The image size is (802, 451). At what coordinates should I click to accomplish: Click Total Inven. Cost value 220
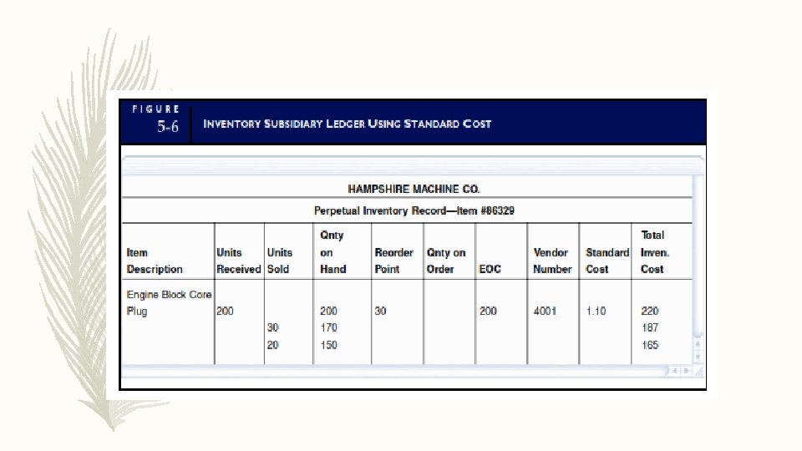point(650,311)
